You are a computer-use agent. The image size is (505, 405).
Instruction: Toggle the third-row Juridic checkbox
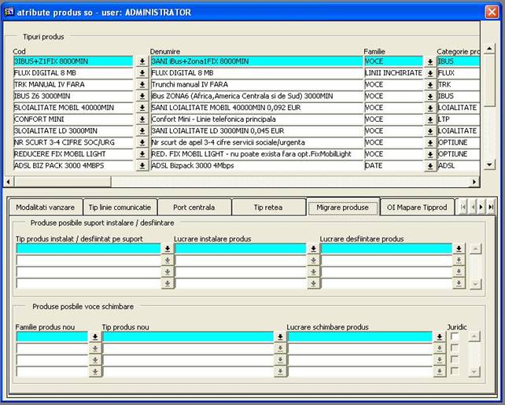point(455,359)
